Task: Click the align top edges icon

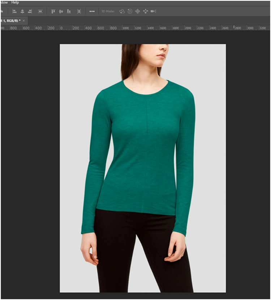Action: 53,12
